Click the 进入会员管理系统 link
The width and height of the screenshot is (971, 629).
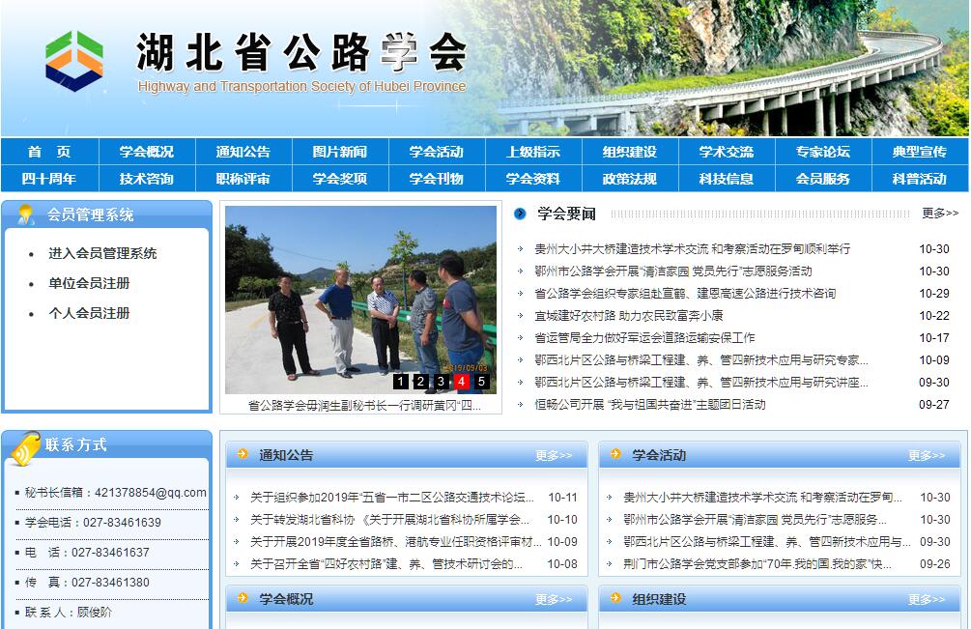coord(102,253)
